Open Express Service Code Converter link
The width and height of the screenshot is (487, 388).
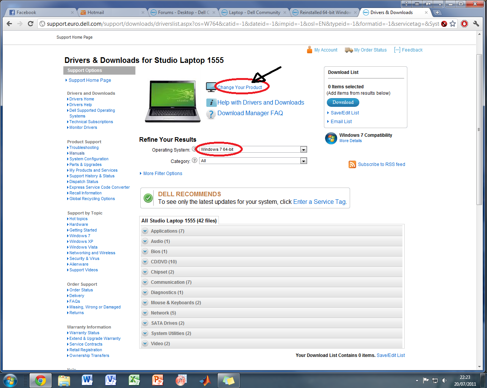pyautogui.click(x=99, y=188)
